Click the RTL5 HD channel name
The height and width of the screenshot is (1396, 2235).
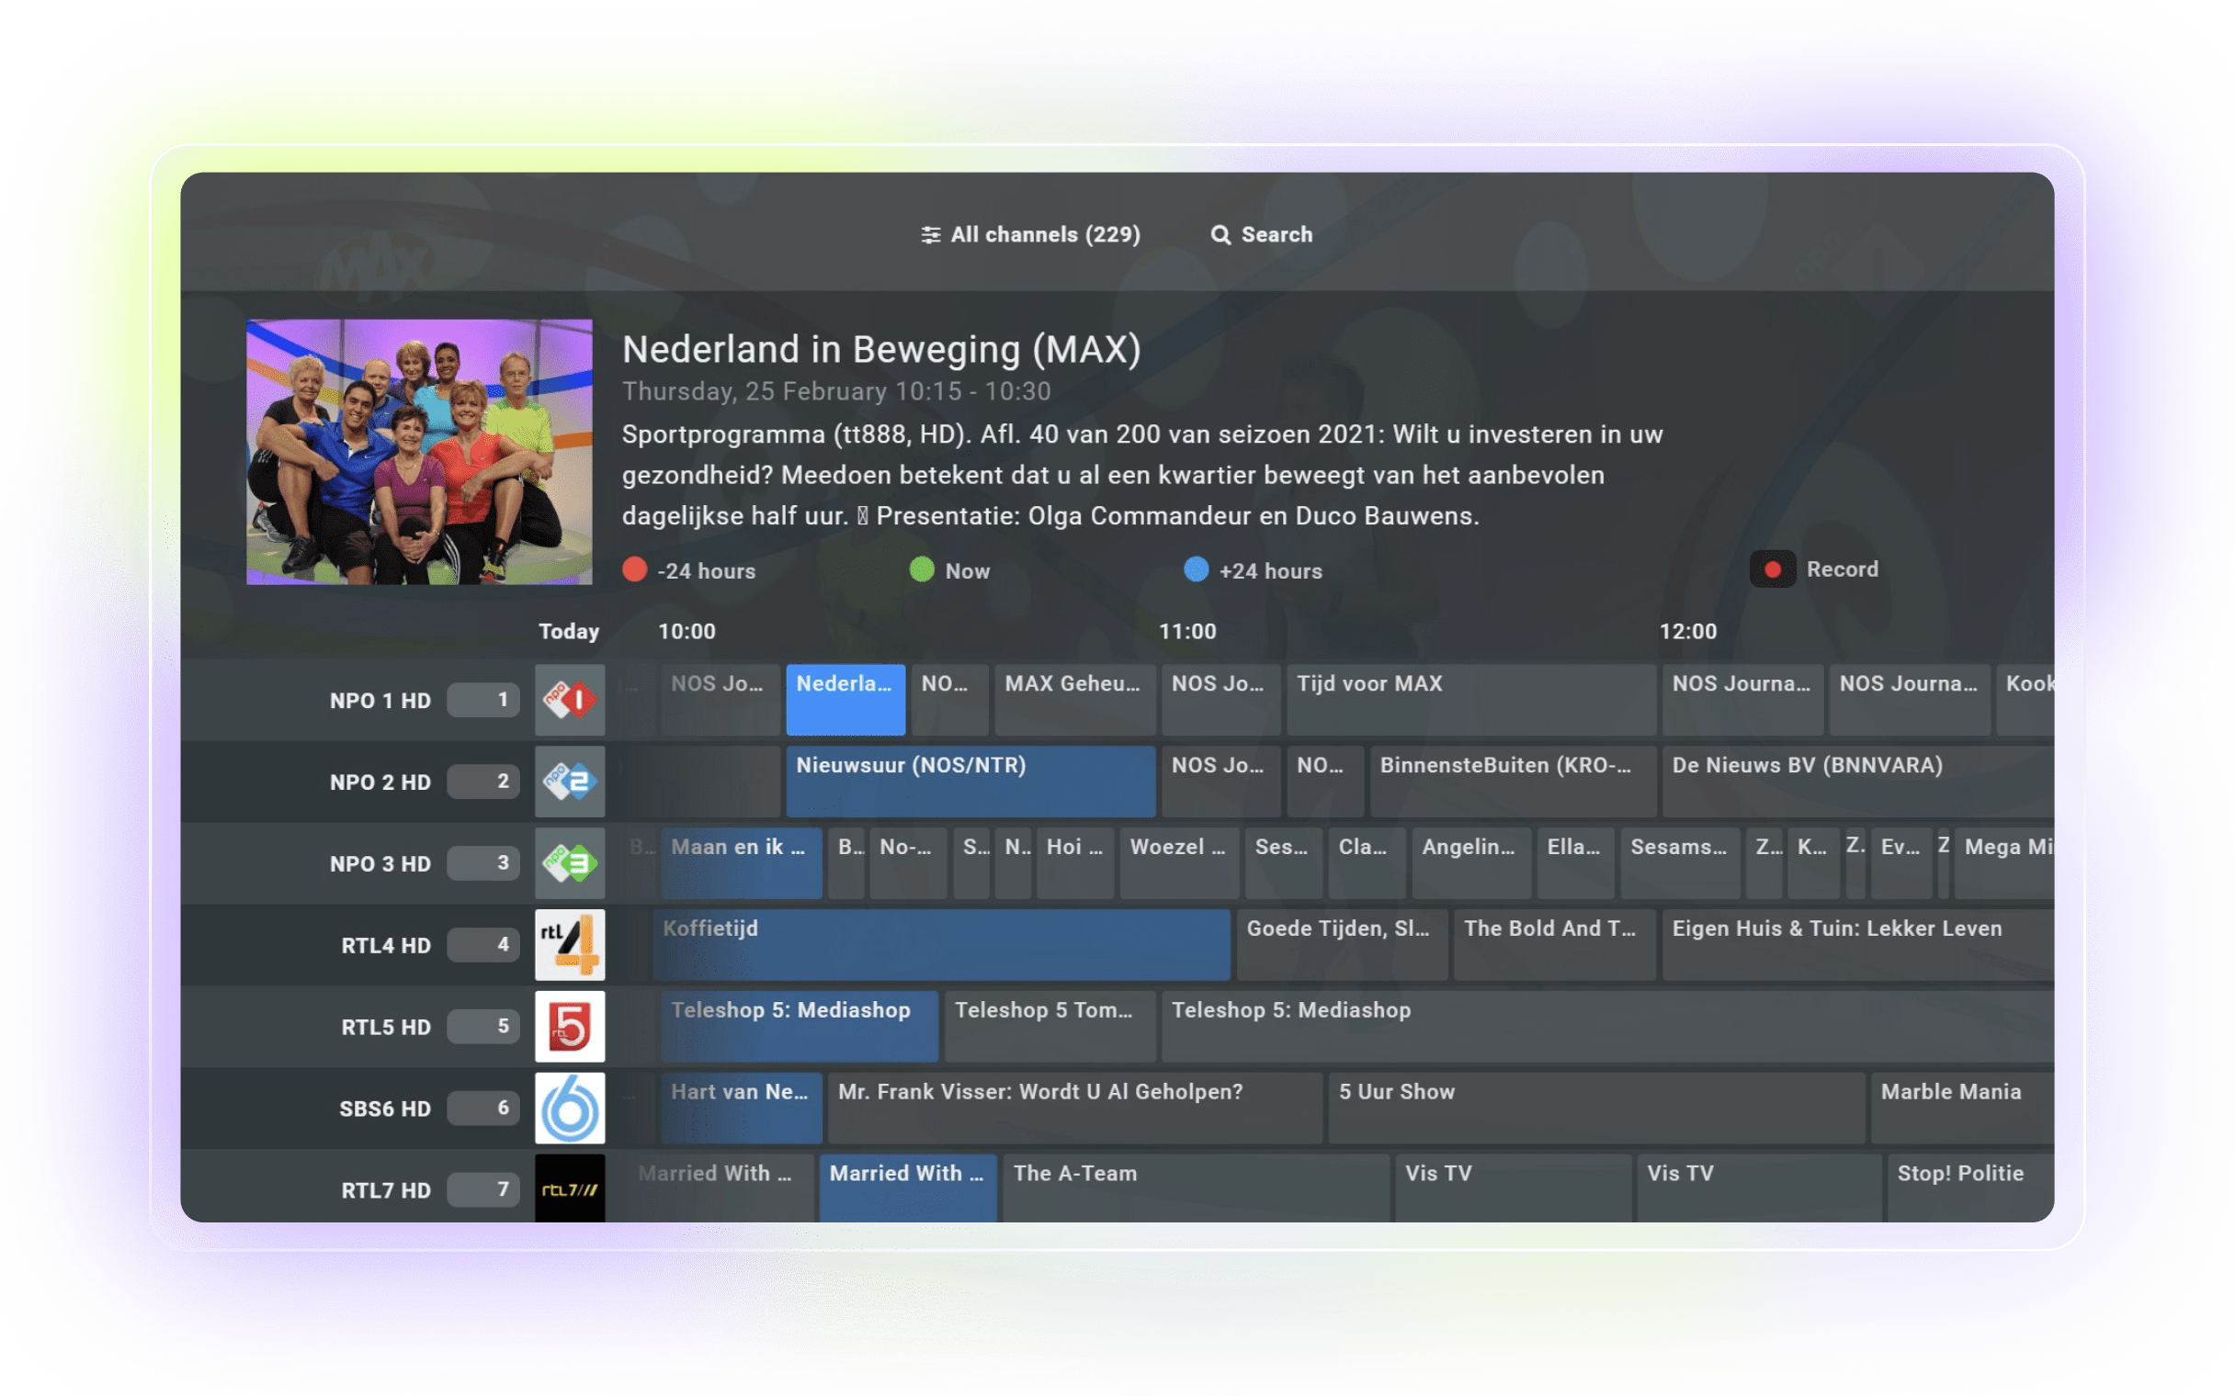(x=386, y=1027)
